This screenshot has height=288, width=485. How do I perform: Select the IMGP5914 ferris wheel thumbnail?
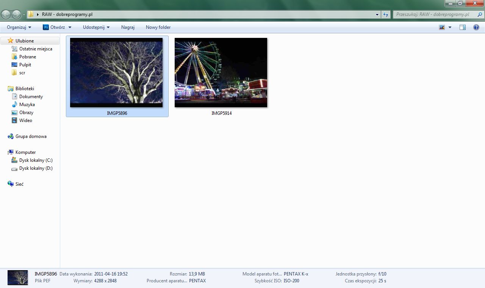click(221, 72)
